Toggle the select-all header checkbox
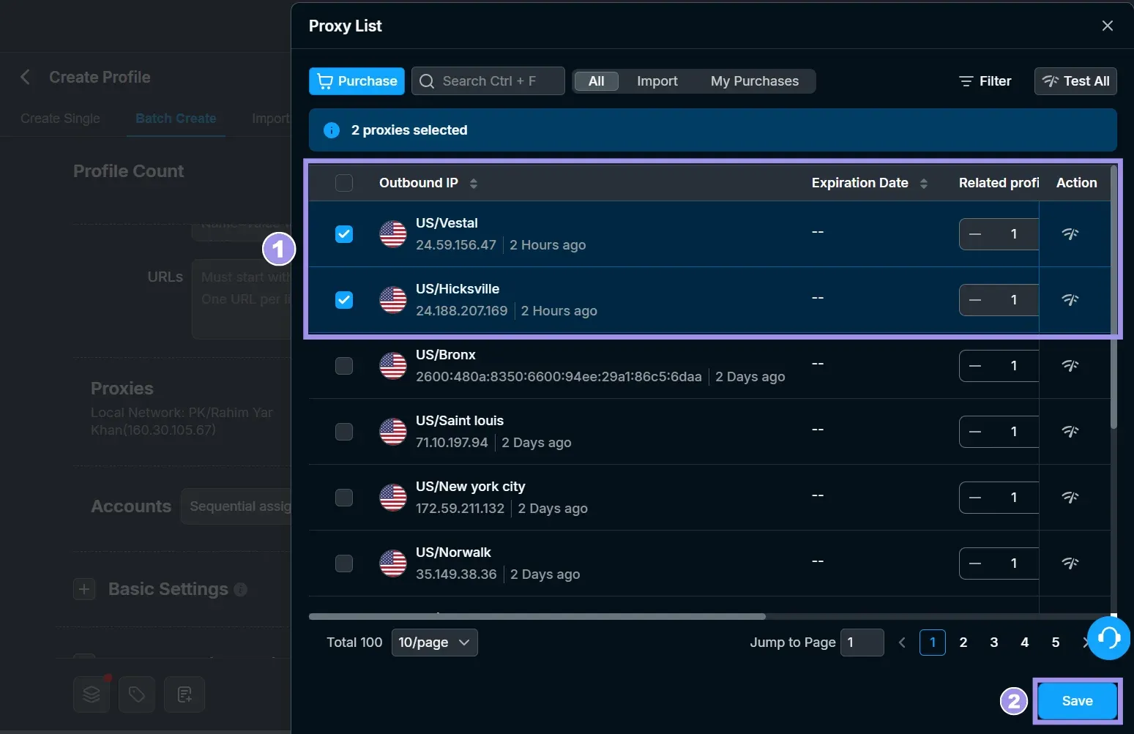The width and height of the screenshot is (1134, 734). pos(344,183)
